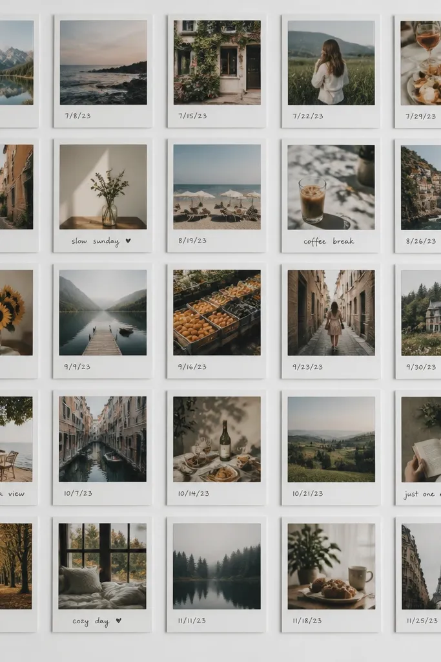Select the ivy-covered house photo dated 7/15/23
Screen dimensions: 441x662
(x=217, y=63)
